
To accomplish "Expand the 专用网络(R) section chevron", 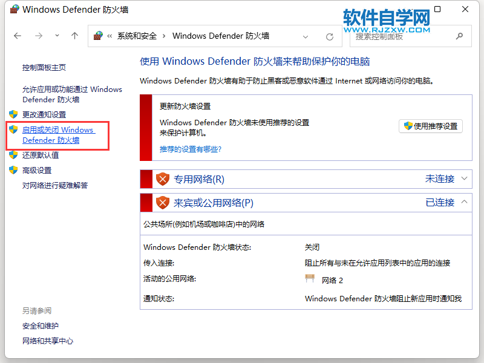I will [x=464, y=178].
